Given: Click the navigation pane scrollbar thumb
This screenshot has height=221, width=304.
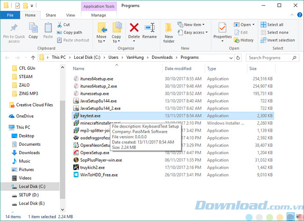Looking at the screenshot, I should tap(62, 150).
